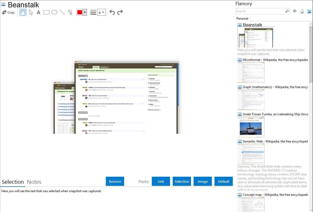
Task: Pick the ellipse drawing tool
Action: [x=54, y=12]
